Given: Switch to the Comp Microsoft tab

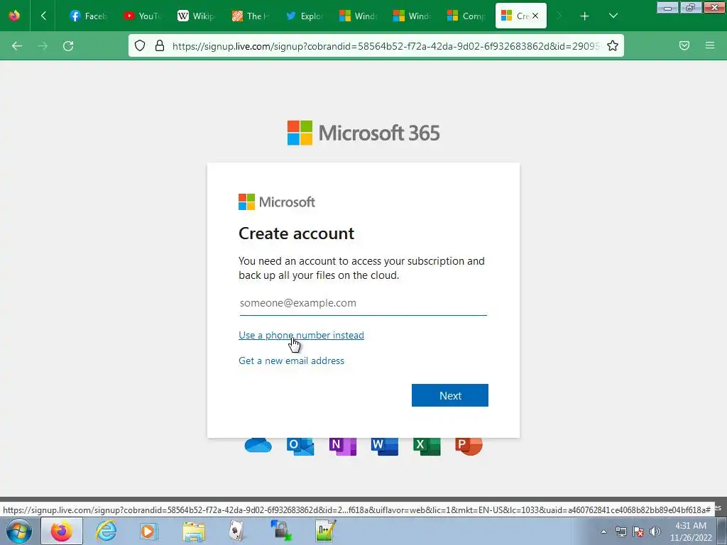Looking at the screenshot, I should click(466, 16).
